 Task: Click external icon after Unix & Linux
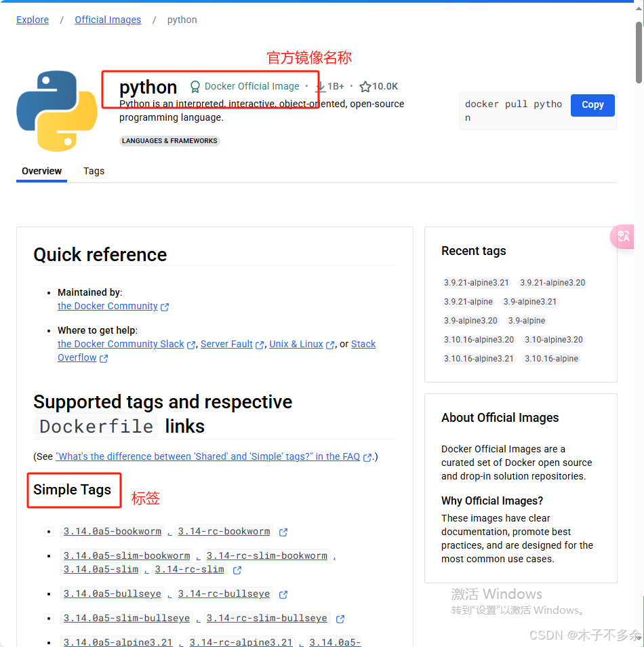330,345
